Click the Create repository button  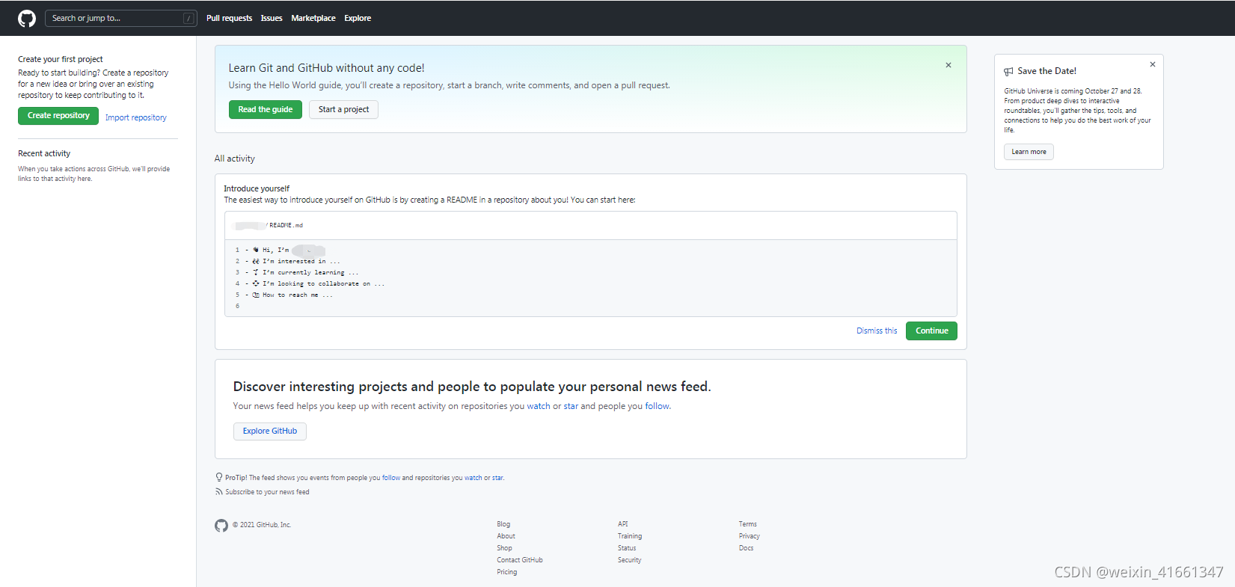58,116
